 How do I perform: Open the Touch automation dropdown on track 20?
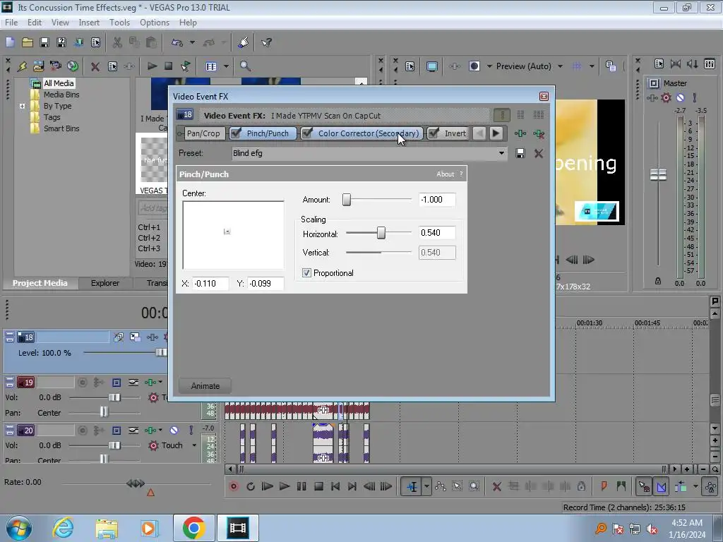[x=194, y=445]
